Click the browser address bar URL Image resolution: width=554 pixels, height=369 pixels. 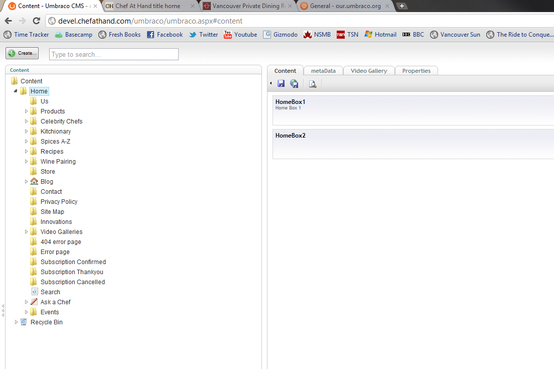tap(150, 21)
